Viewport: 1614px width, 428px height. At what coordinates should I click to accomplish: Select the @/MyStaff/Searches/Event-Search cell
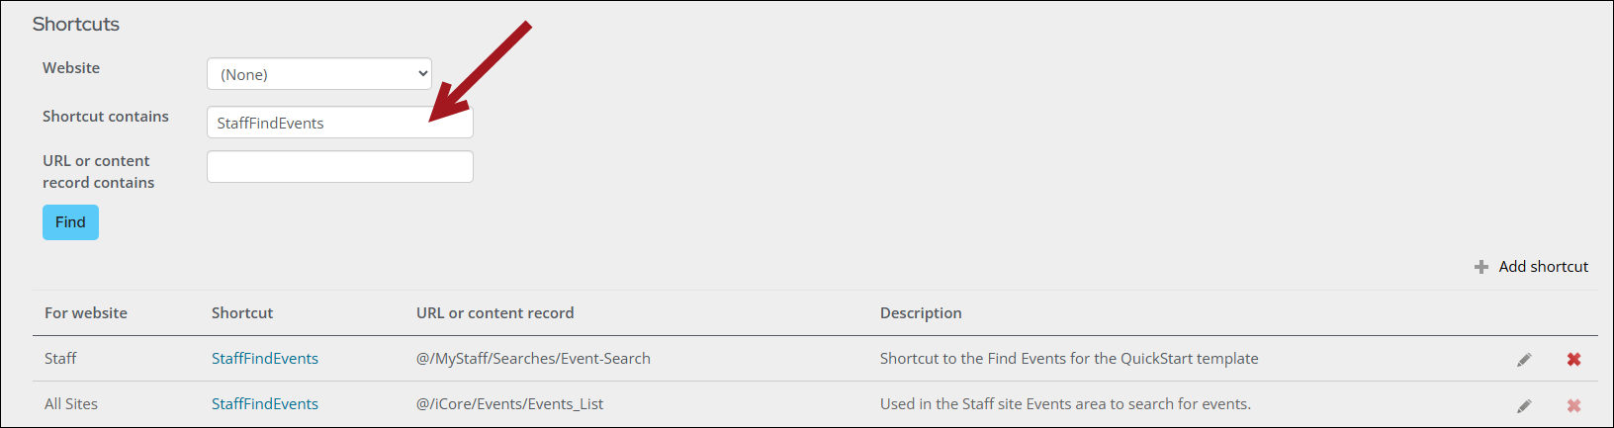coord(533,359)
